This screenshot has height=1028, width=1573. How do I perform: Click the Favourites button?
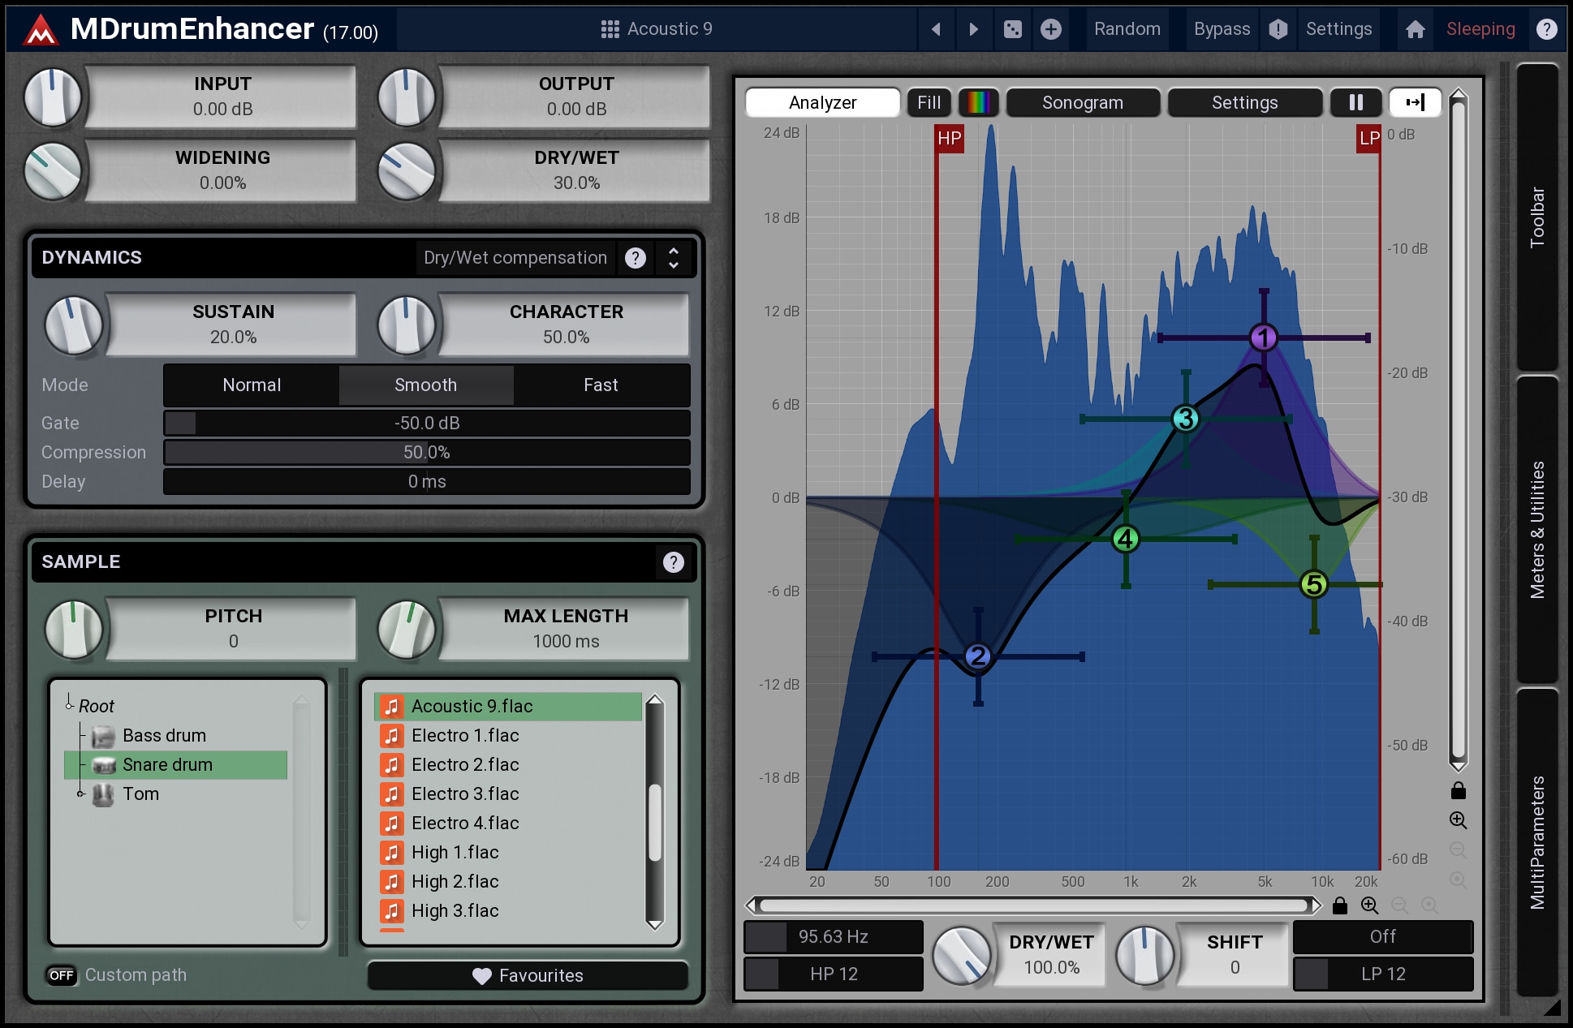528,975
